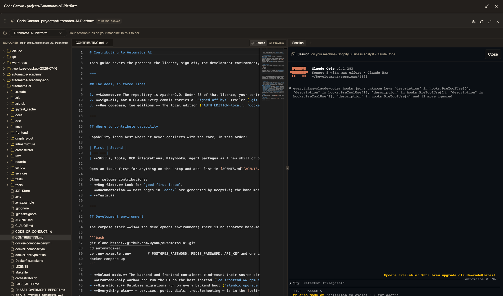503x296 pixels.
Task: Expand the frontend folder
Action: [x=36, y=133]
